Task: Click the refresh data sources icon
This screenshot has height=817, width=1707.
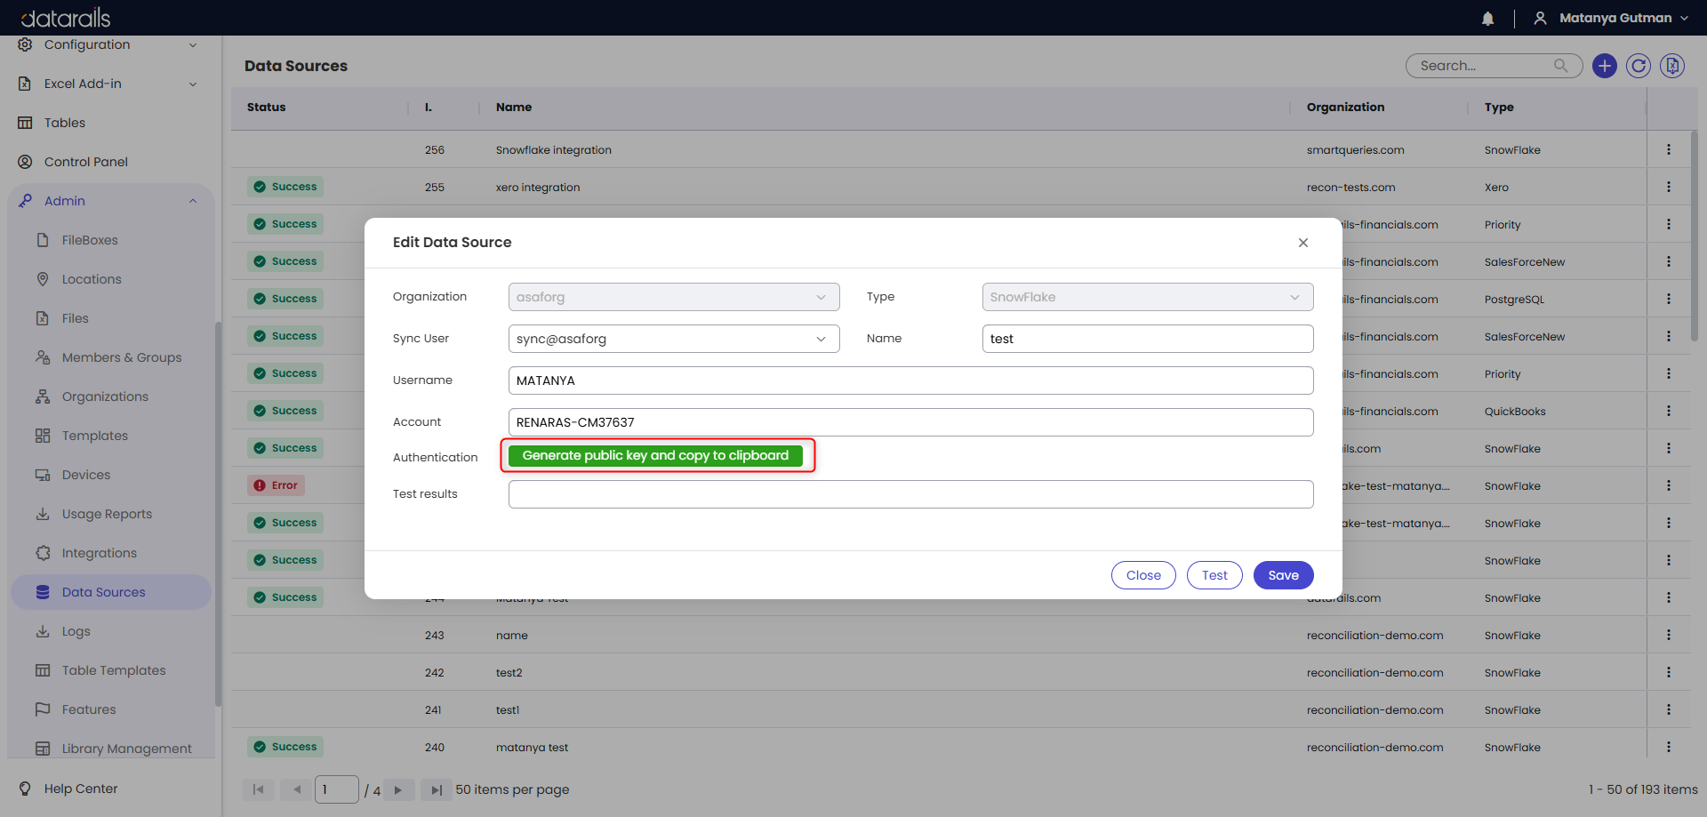Action: 1638,66
